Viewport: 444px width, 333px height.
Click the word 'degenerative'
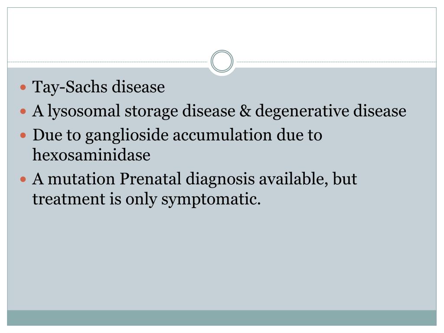pos(302,111)
